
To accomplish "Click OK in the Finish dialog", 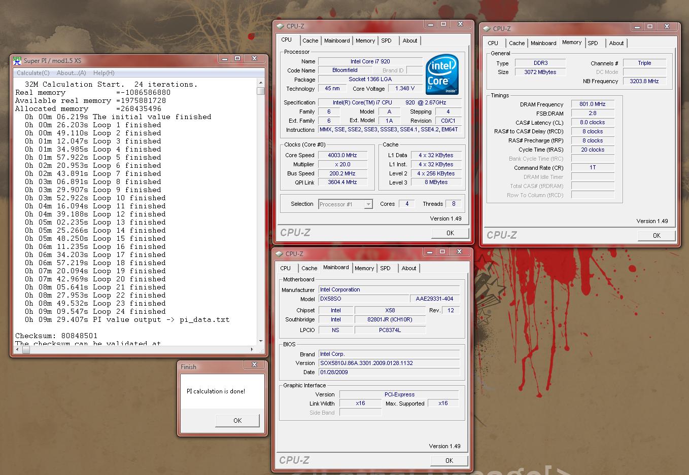I will coord(237,420).
